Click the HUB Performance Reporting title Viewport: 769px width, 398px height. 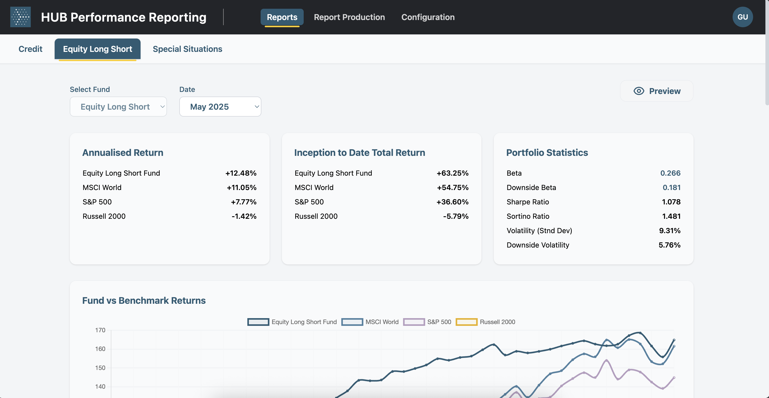(124, 17)
